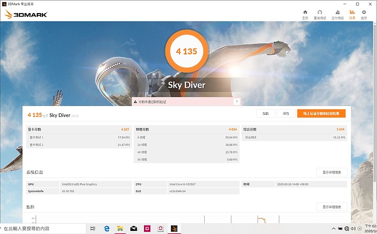This screenshot has height=234, width=377.
Task: Click the time value 2020-03-26 14:00 +08:00
Action: coord(293,184)
